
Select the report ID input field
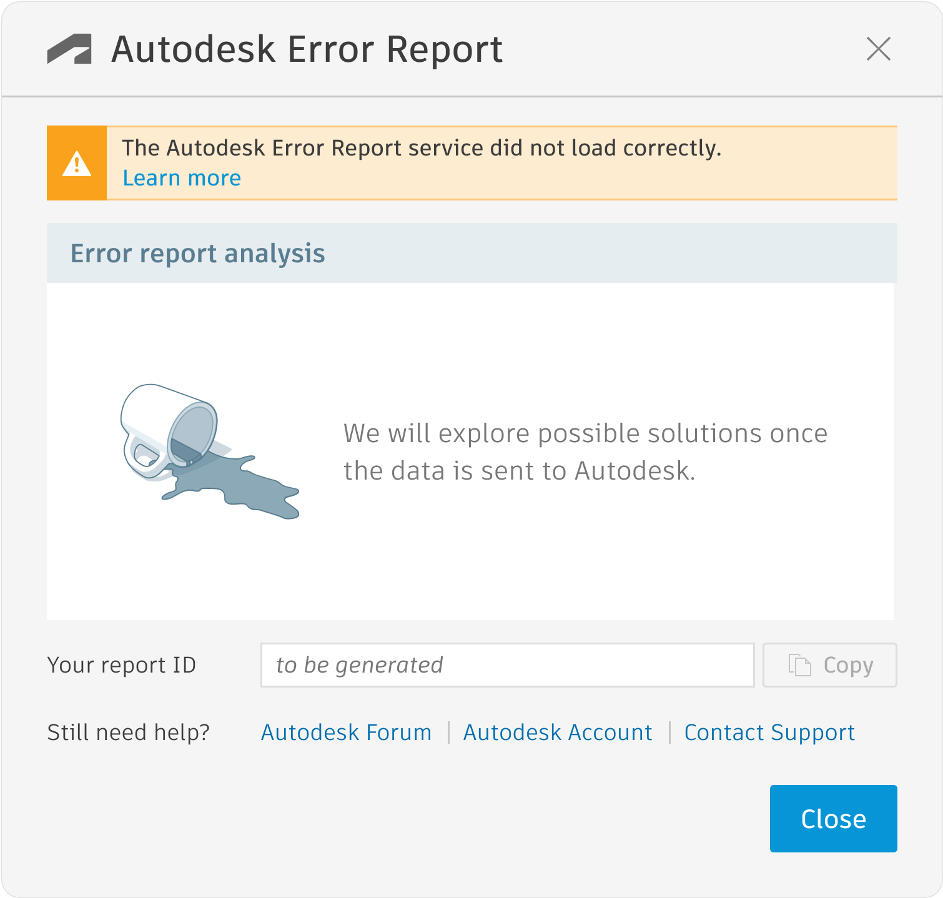click(507, 664)
